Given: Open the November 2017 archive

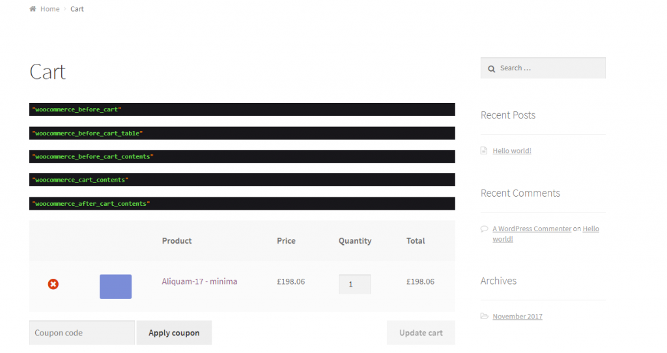Looking at the screenshot, I should coord(517,317).
